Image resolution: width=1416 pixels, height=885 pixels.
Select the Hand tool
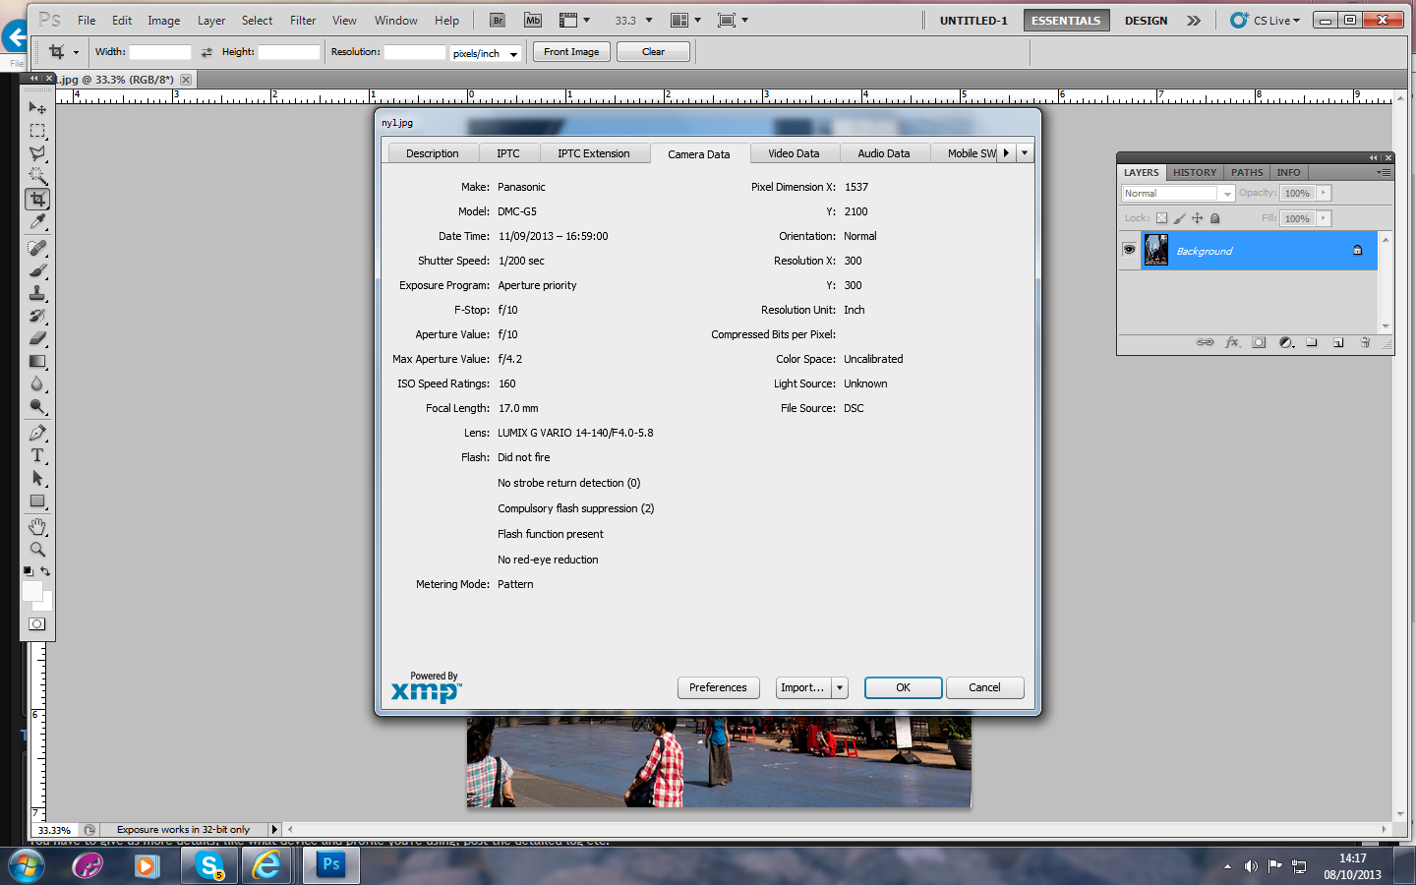[x=37, y=527]
